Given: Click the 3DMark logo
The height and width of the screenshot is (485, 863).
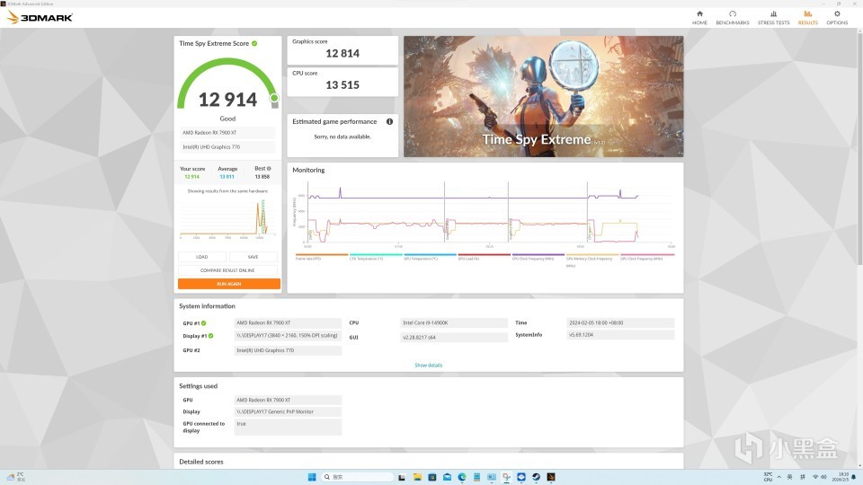Looking at the screenshot, I should [40, 18].
